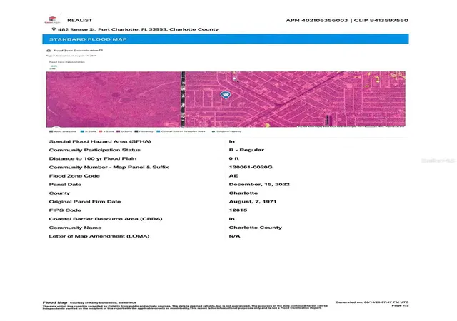The height and width of the screenshot is (321, 457).
Task: Click the flood zone code AE value
Action: (x=233, y=176)
